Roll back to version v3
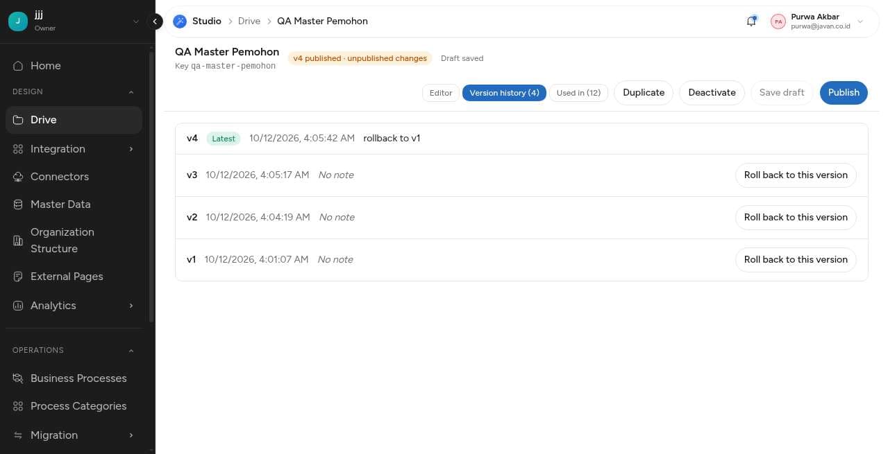This screenshot has width=888, height=454. [x=796, y=175]
